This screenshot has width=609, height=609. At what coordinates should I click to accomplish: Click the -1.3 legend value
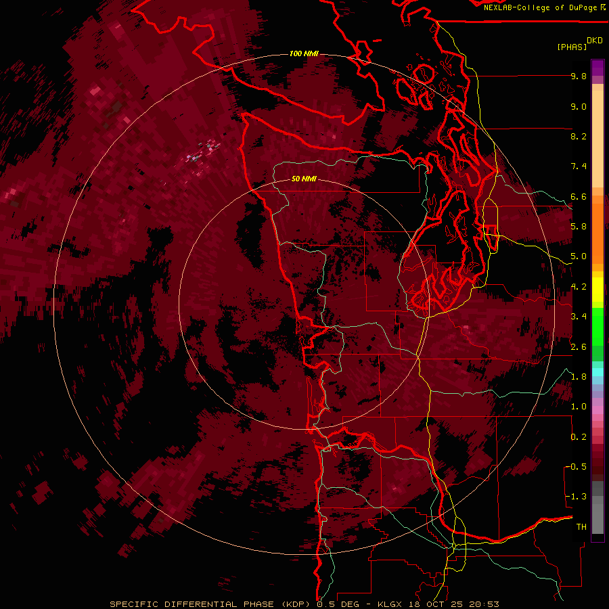tap(577, 497)
